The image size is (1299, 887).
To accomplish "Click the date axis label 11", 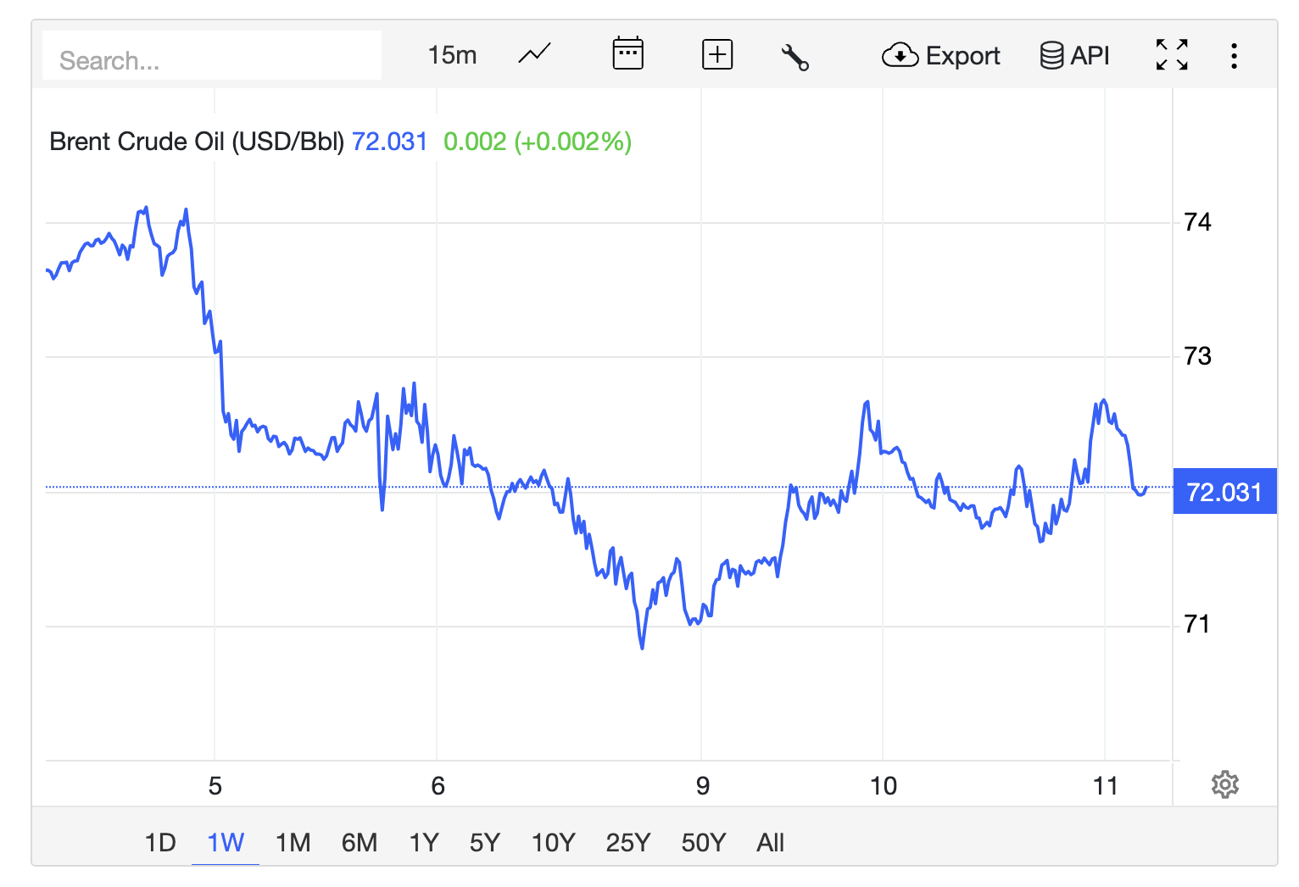I will (x=1105, y=786).
